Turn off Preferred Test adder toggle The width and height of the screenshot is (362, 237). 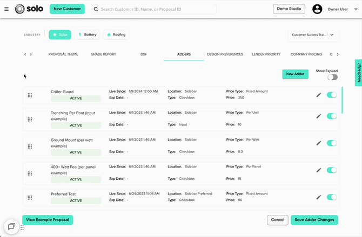(x=332, y=197)
